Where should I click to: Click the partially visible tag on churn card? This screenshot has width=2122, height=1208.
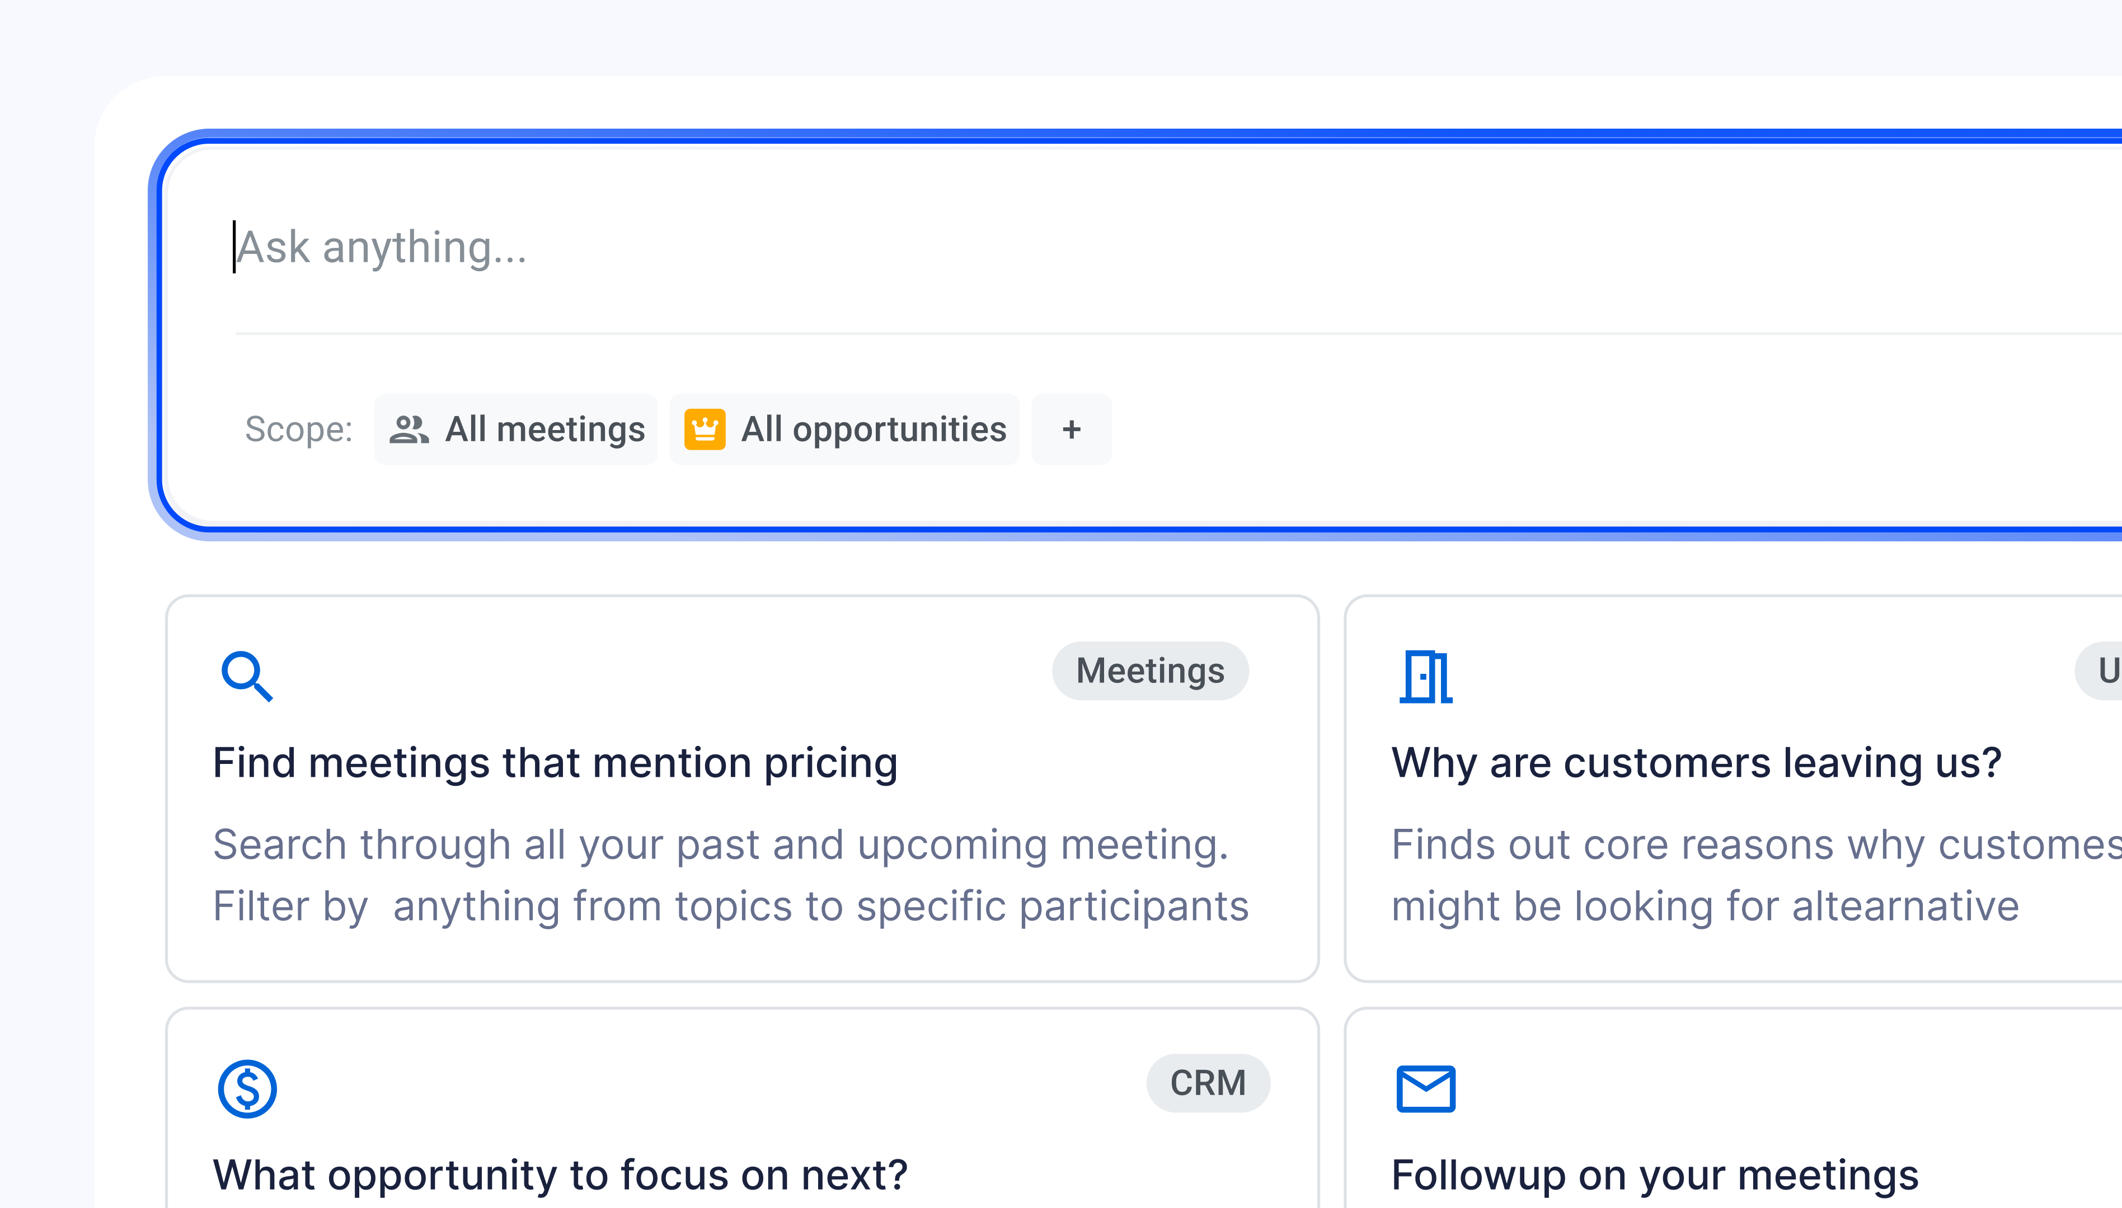(x=2105, y=671)
